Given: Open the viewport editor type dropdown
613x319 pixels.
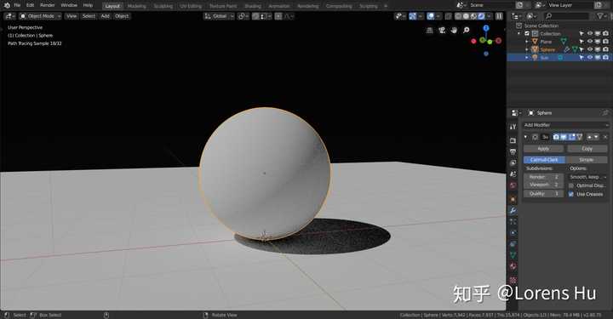Looking at the screenshot, I should [9, 16].
